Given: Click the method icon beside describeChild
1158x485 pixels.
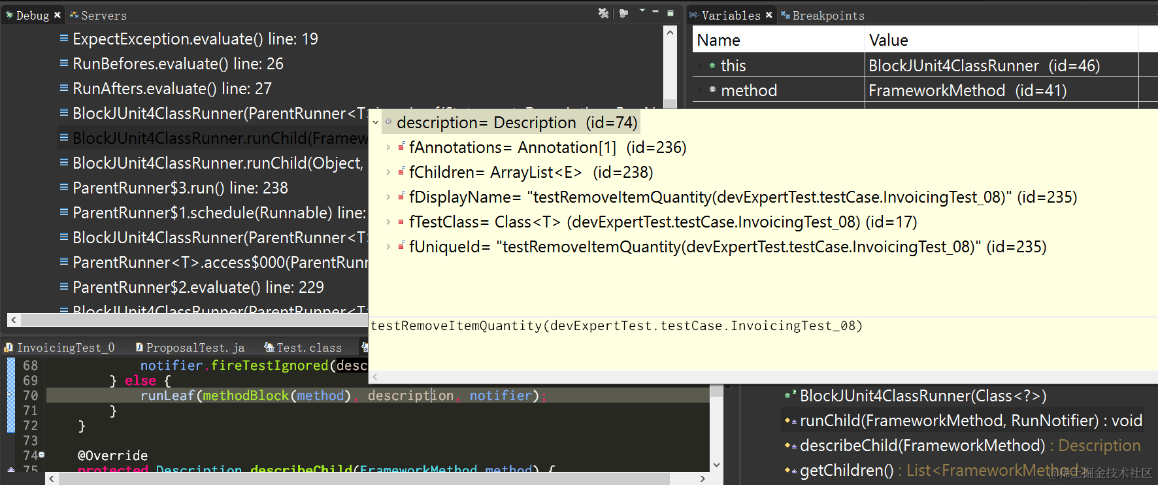Looking at the screenshot, I should (x=790, y=446).
